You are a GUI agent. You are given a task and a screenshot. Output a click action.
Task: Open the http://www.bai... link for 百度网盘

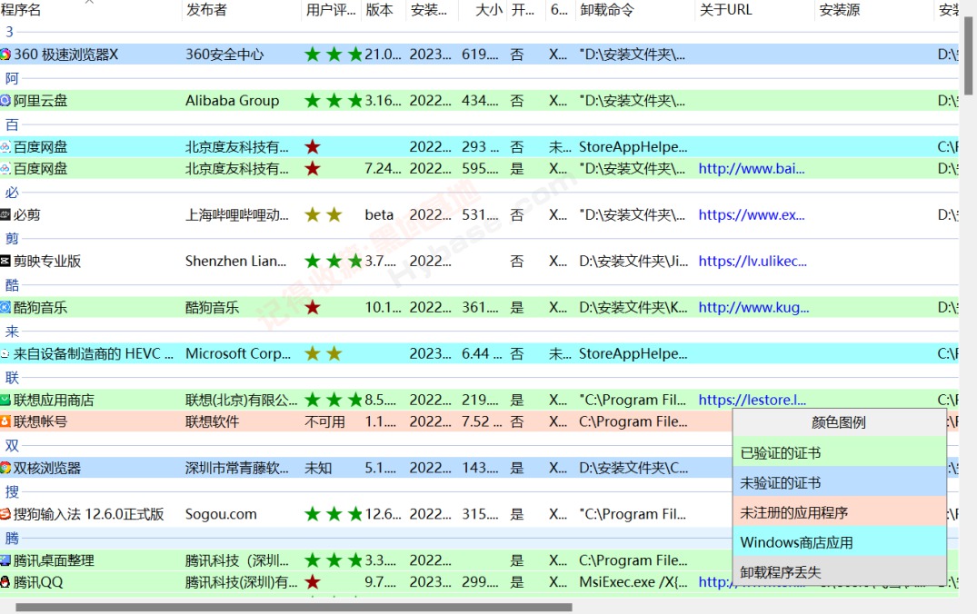tap(752, 169)
